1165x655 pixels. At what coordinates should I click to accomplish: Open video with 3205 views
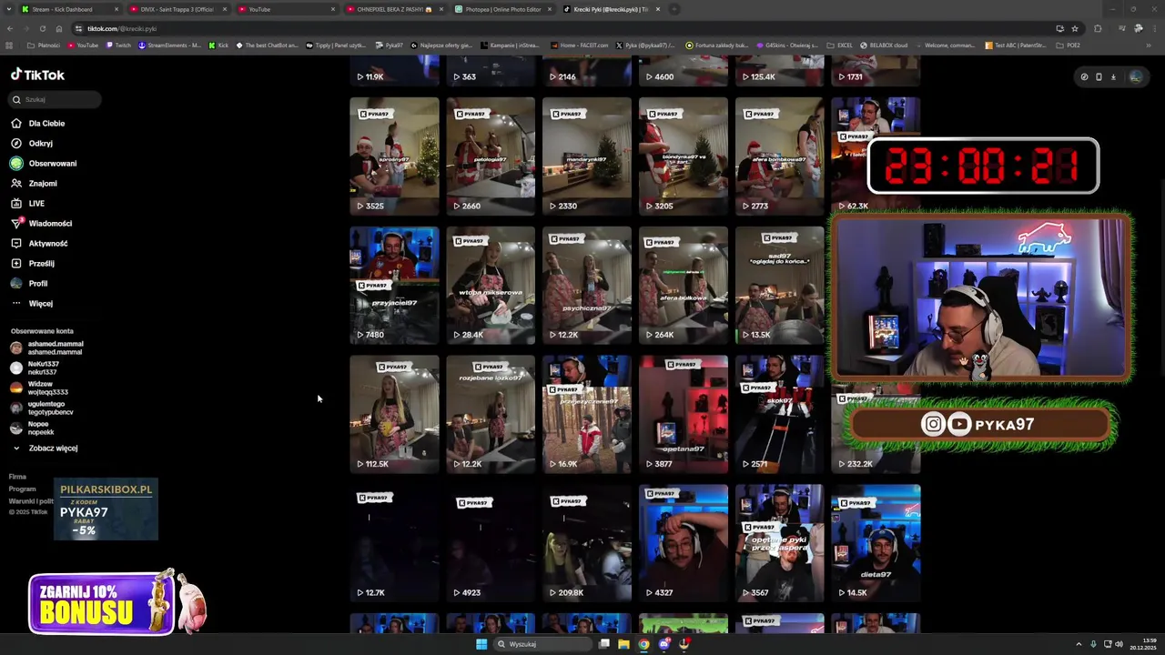tap(684, 156)
